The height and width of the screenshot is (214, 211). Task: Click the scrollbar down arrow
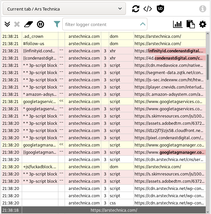208,212
